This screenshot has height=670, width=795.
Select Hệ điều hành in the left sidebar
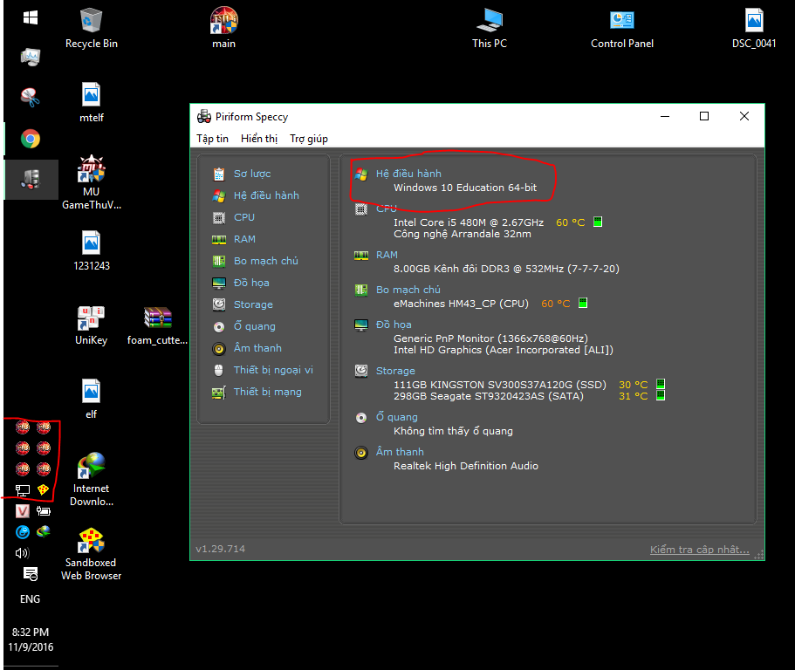point(266,195)
